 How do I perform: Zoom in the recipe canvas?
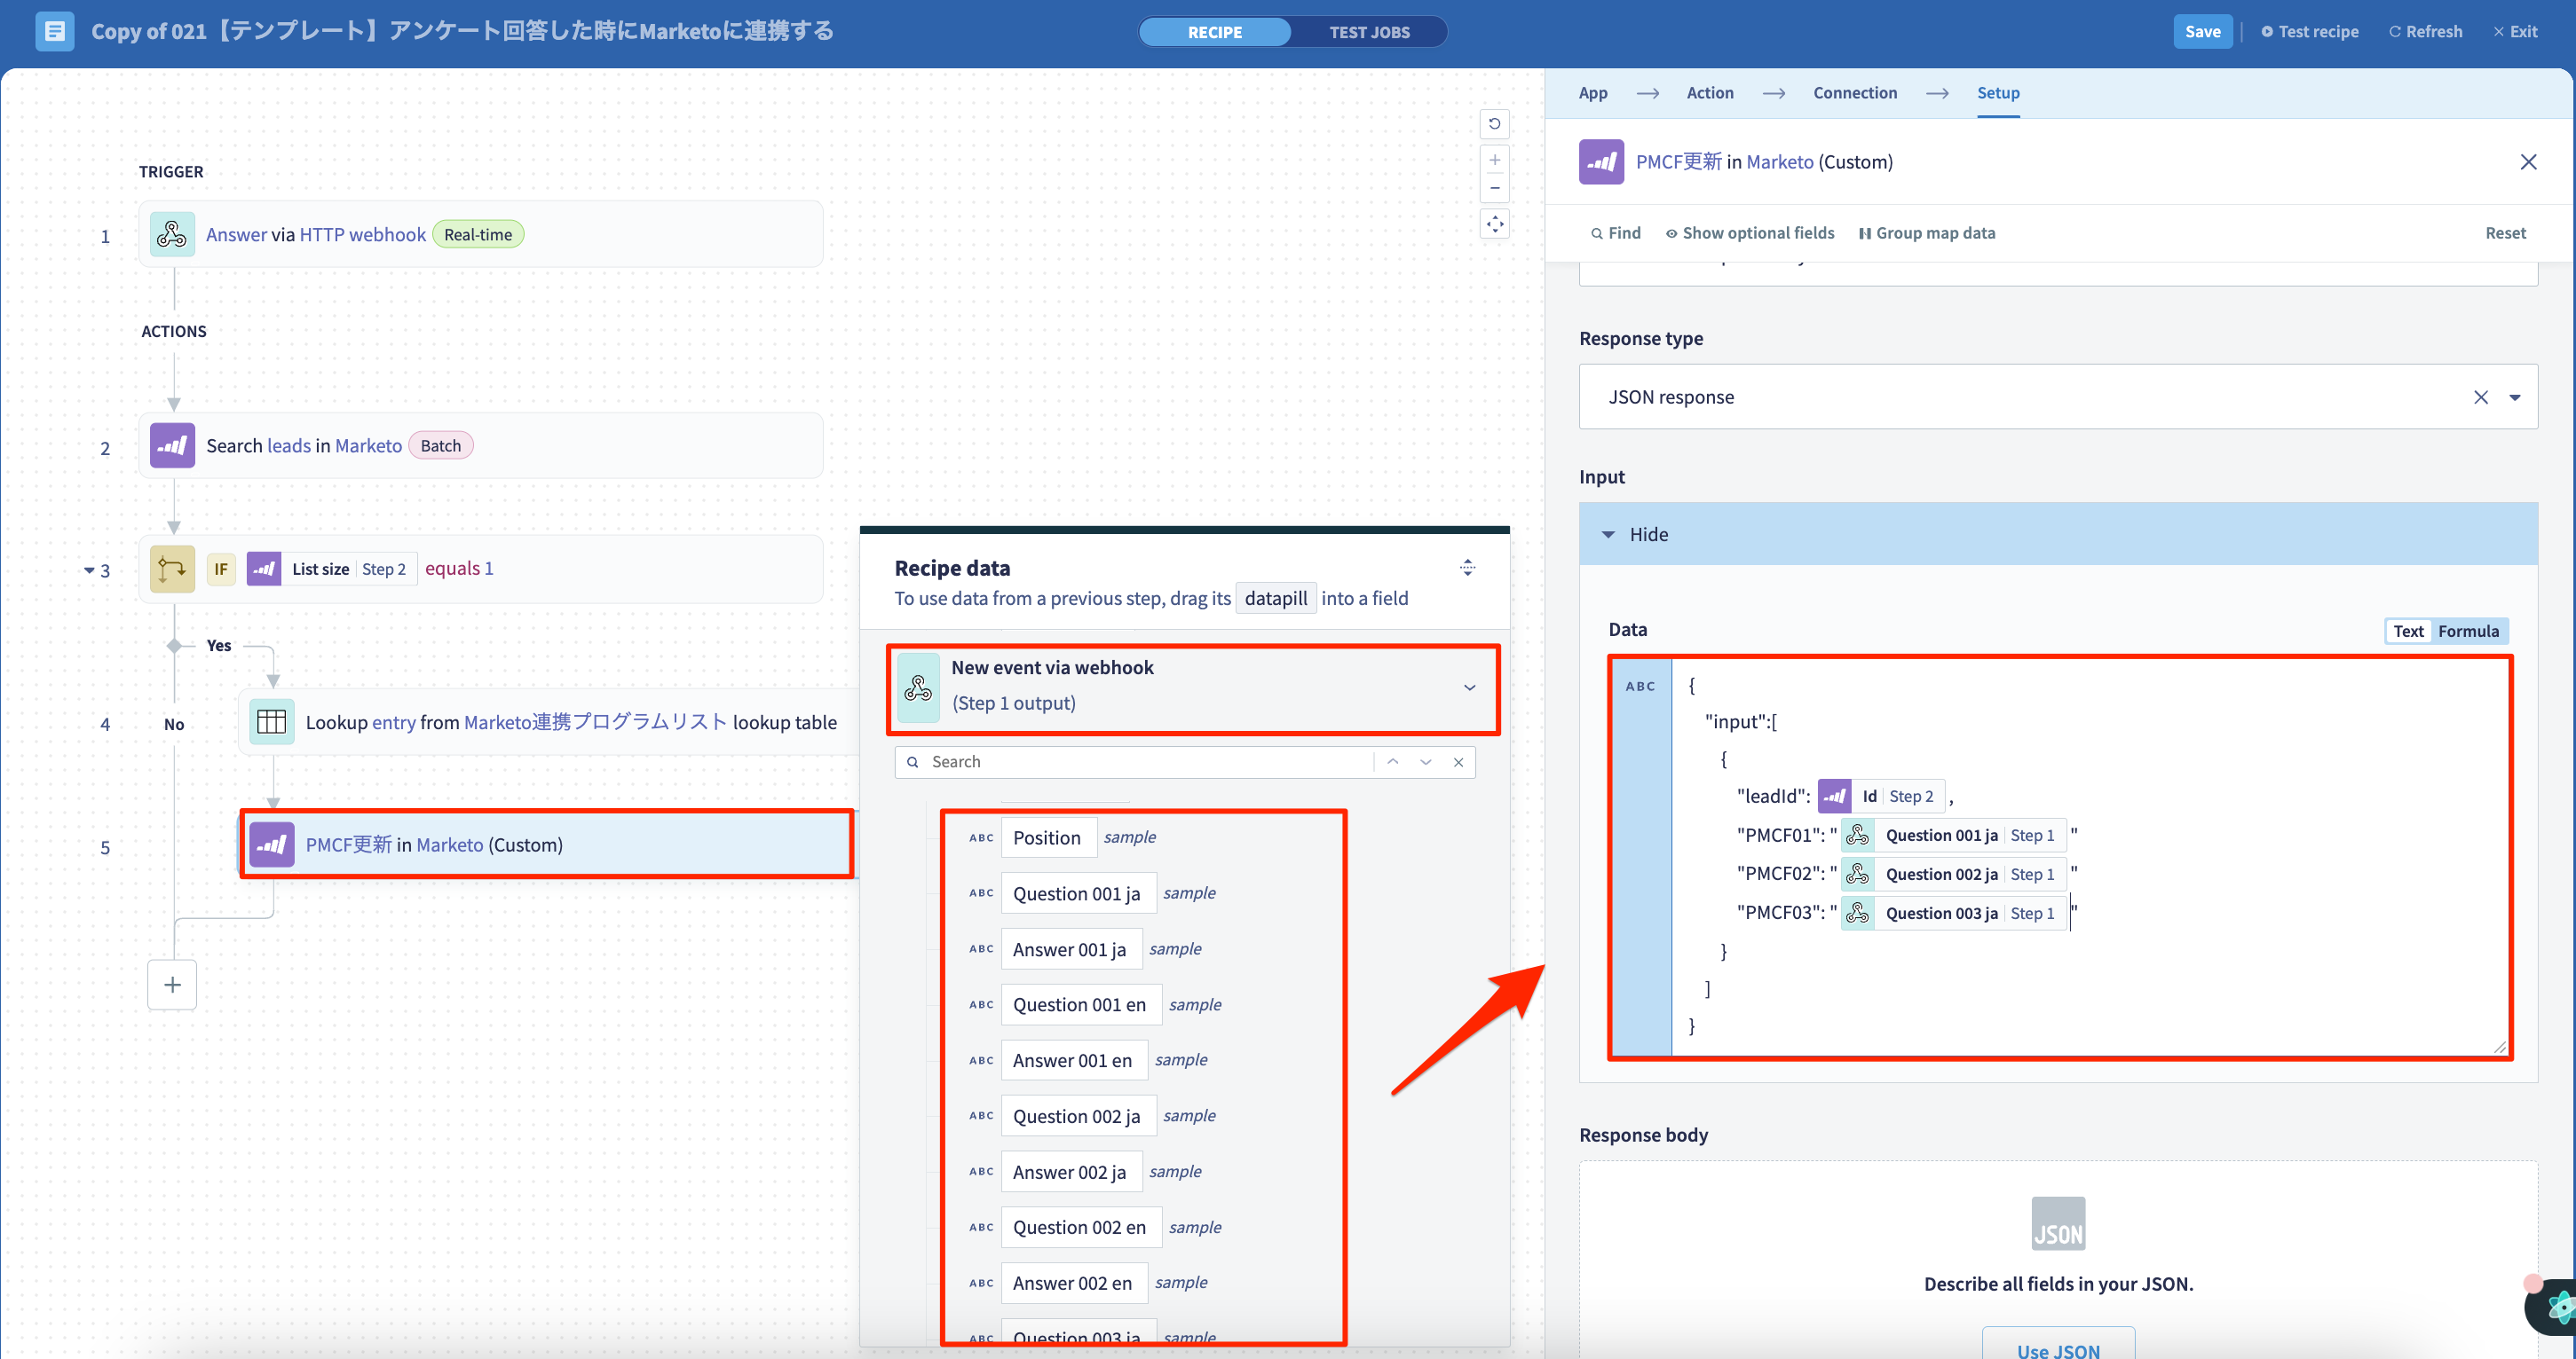[x=1494, y=160]
